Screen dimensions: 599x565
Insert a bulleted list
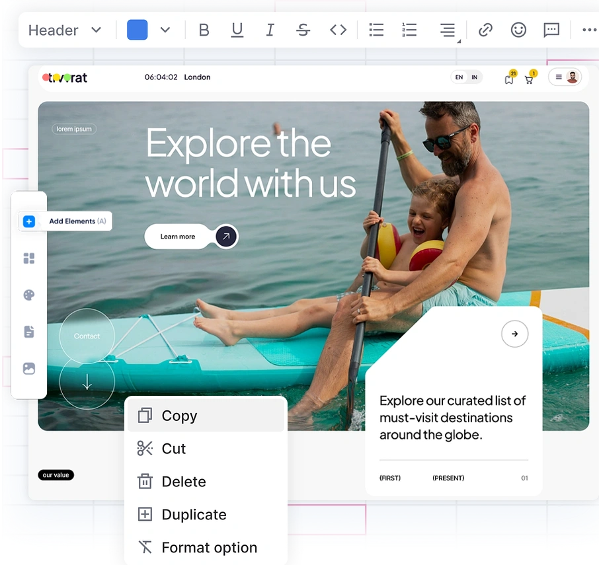(376, 30)
